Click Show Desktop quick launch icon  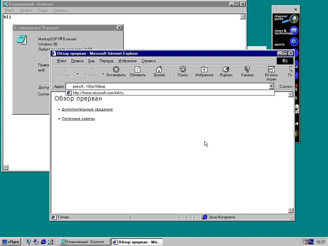51,242
